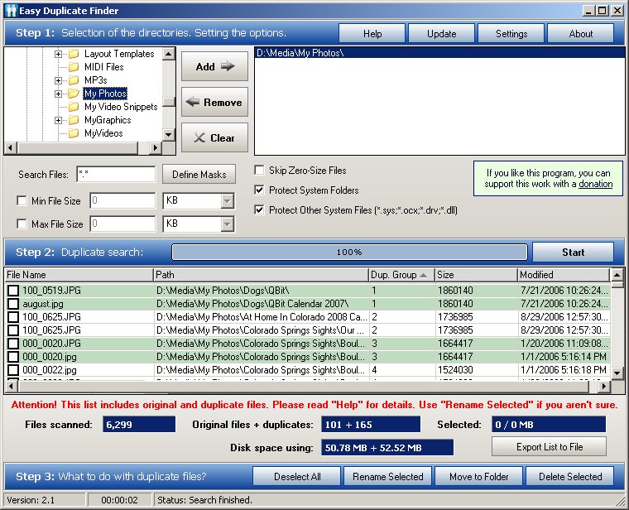Click the My Photos folder icon

pyautogui.click(x=73, y=94)
